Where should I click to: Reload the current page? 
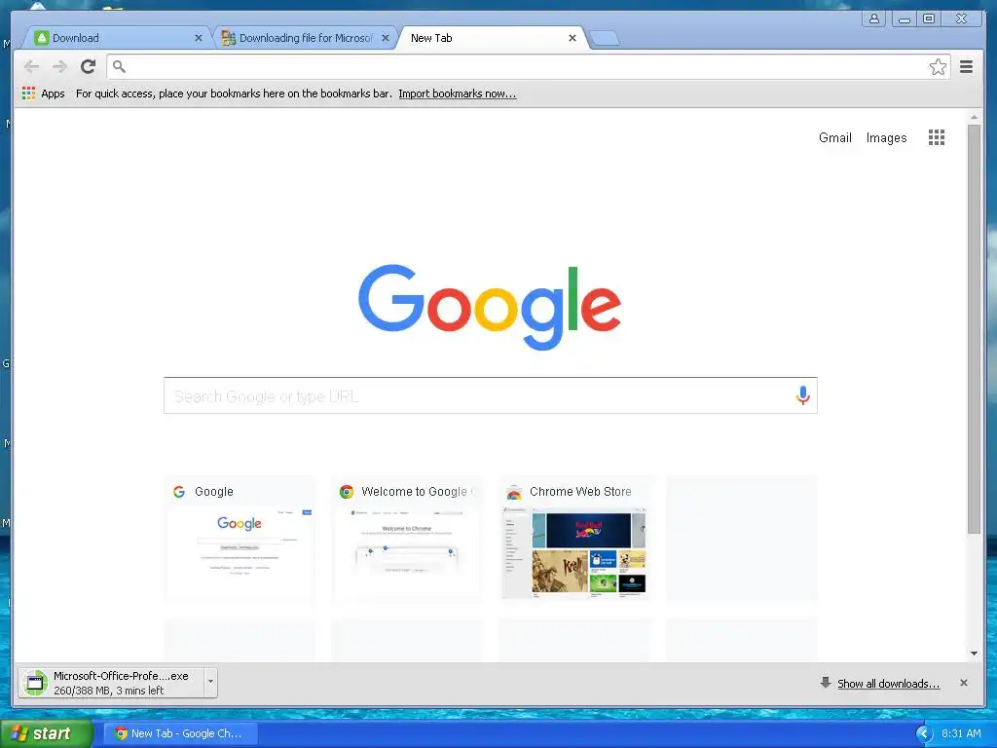[89, 66]
